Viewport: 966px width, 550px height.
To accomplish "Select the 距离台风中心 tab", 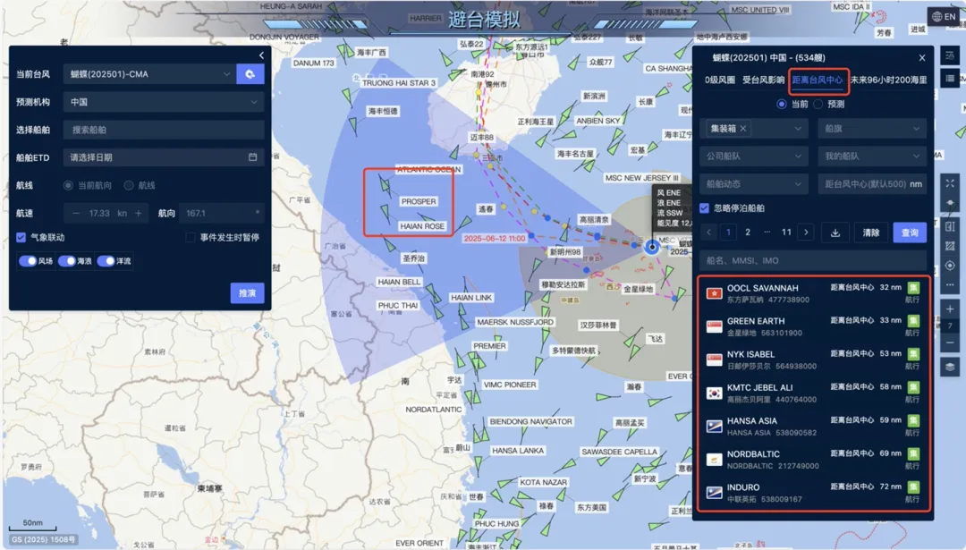I will (818, 80).
